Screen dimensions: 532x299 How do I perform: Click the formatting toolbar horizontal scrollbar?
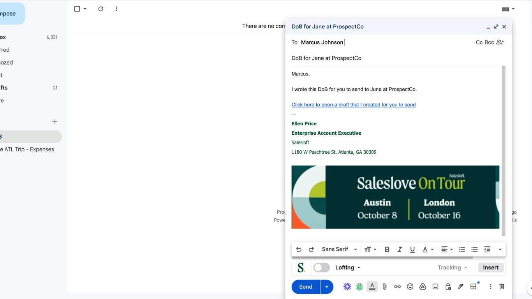point(382,257)
